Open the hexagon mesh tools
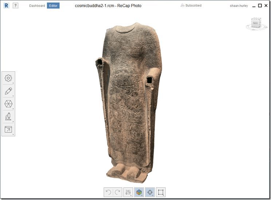This screenshot has width=271, height=200. point(8,104)
